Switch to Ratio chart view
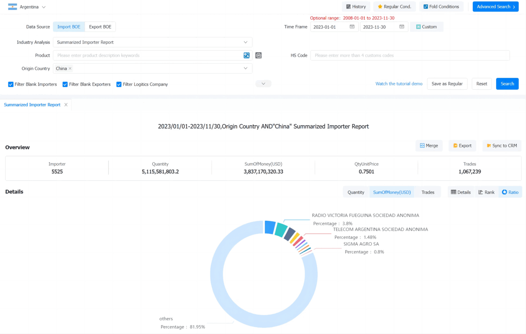Viewport: 526px width, 334px height. coord(510,192)
